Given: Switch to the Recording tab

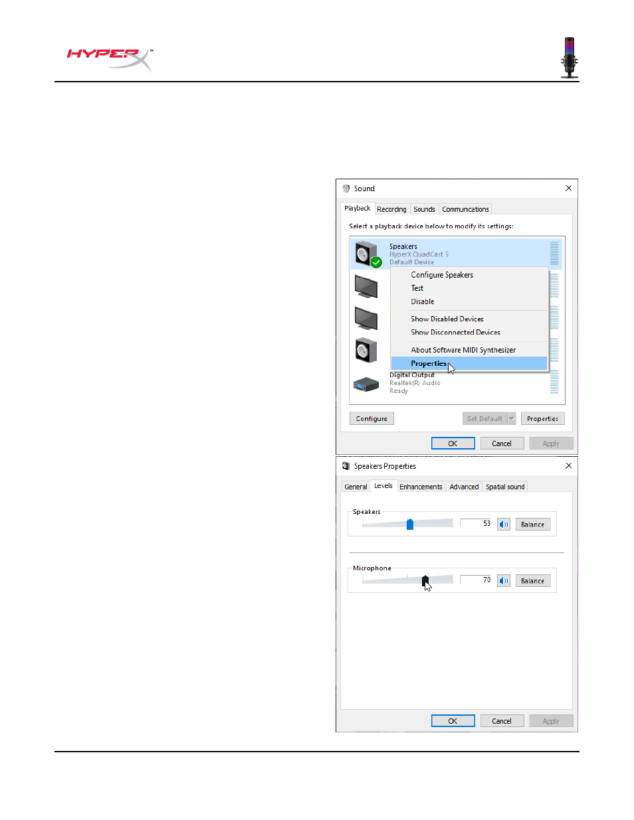Looking at the screenshot, I should pos(391,209).
